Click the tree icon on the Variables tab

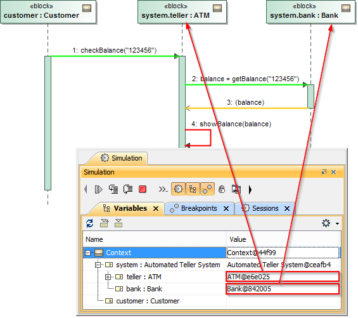tap(106, 208)
